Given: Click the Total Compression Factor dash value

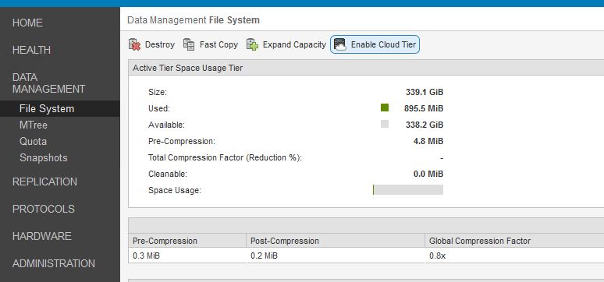Looking at the screenshot, I should 442,158.
